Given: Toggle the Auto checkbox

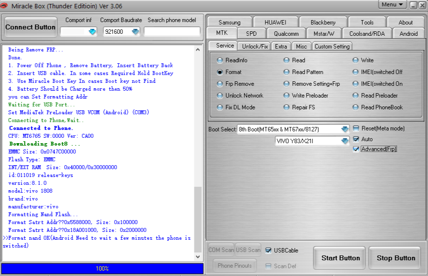Looking at the screenshot, I should 356,139.
